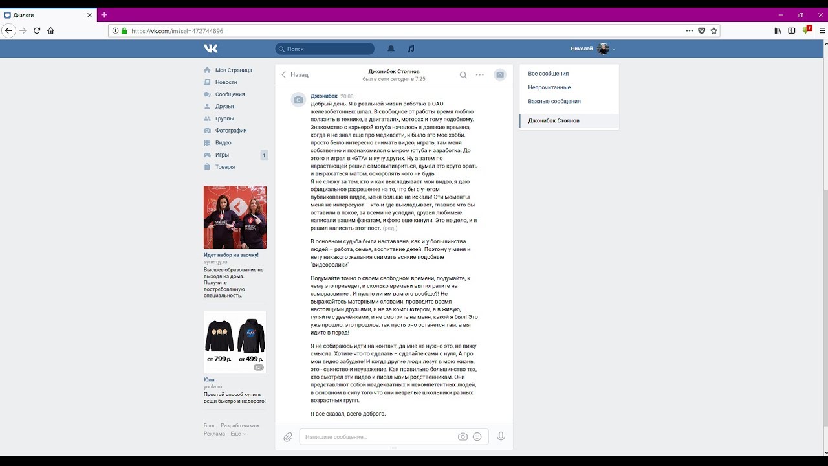The image size is (828, 466).
Task: Bookmark this page star icon
Action: tap(714, 30)
